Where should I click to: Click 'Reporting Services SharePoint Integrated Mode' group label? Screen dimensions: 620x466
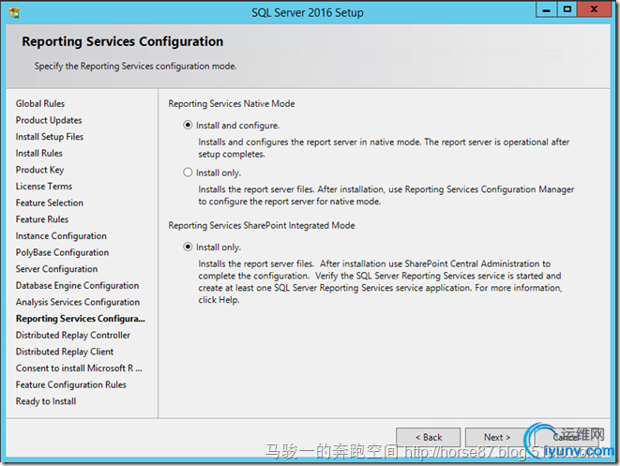tap(262, 226)
